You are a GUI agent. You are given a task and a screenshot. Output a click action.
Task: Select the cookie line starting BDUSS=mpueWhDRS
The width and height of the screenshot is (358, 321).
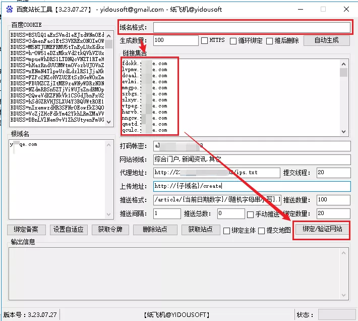coord(57,59)
